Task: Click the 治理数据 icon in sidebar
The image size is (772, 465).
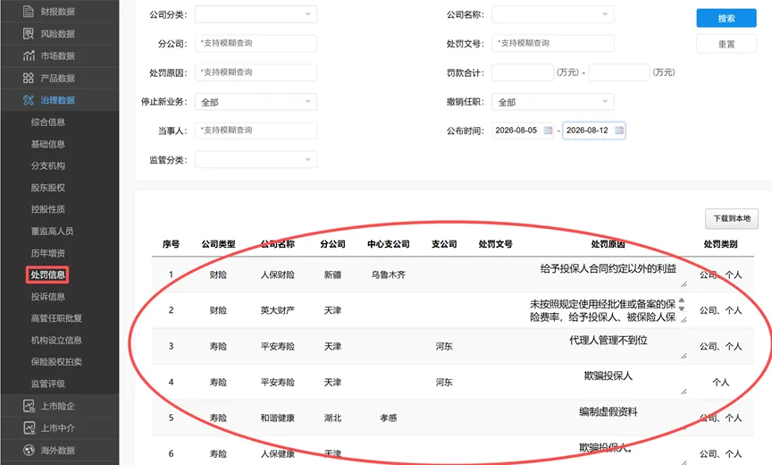Action: (29, 100)
